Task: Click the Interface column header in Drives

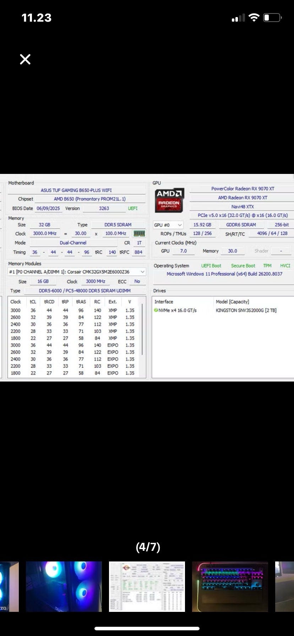Action: pos(164,302)
